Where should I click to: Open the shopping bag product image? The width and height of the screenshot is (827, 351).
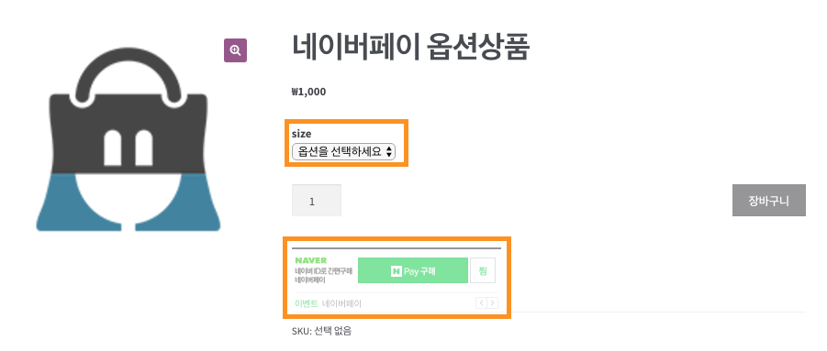coord(129,139)
